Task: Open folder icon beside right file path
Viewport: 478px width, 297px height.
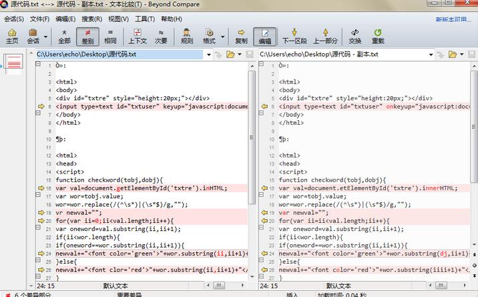Action: (453, 55)
